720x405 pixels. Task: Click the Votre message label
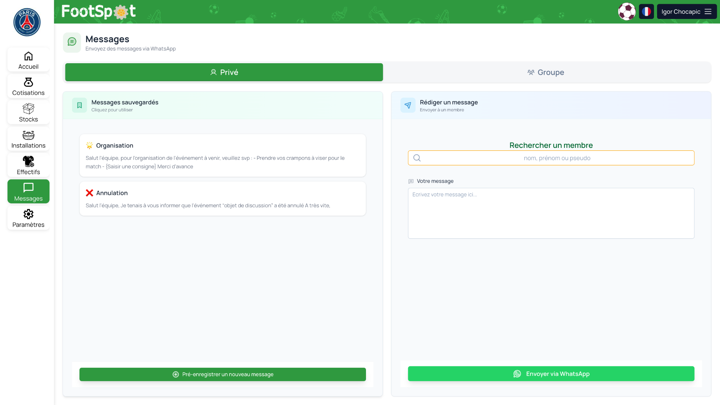tap(435, 181)
